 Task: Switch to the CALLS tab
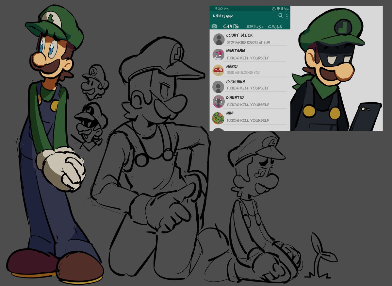[x=275, y=26]
